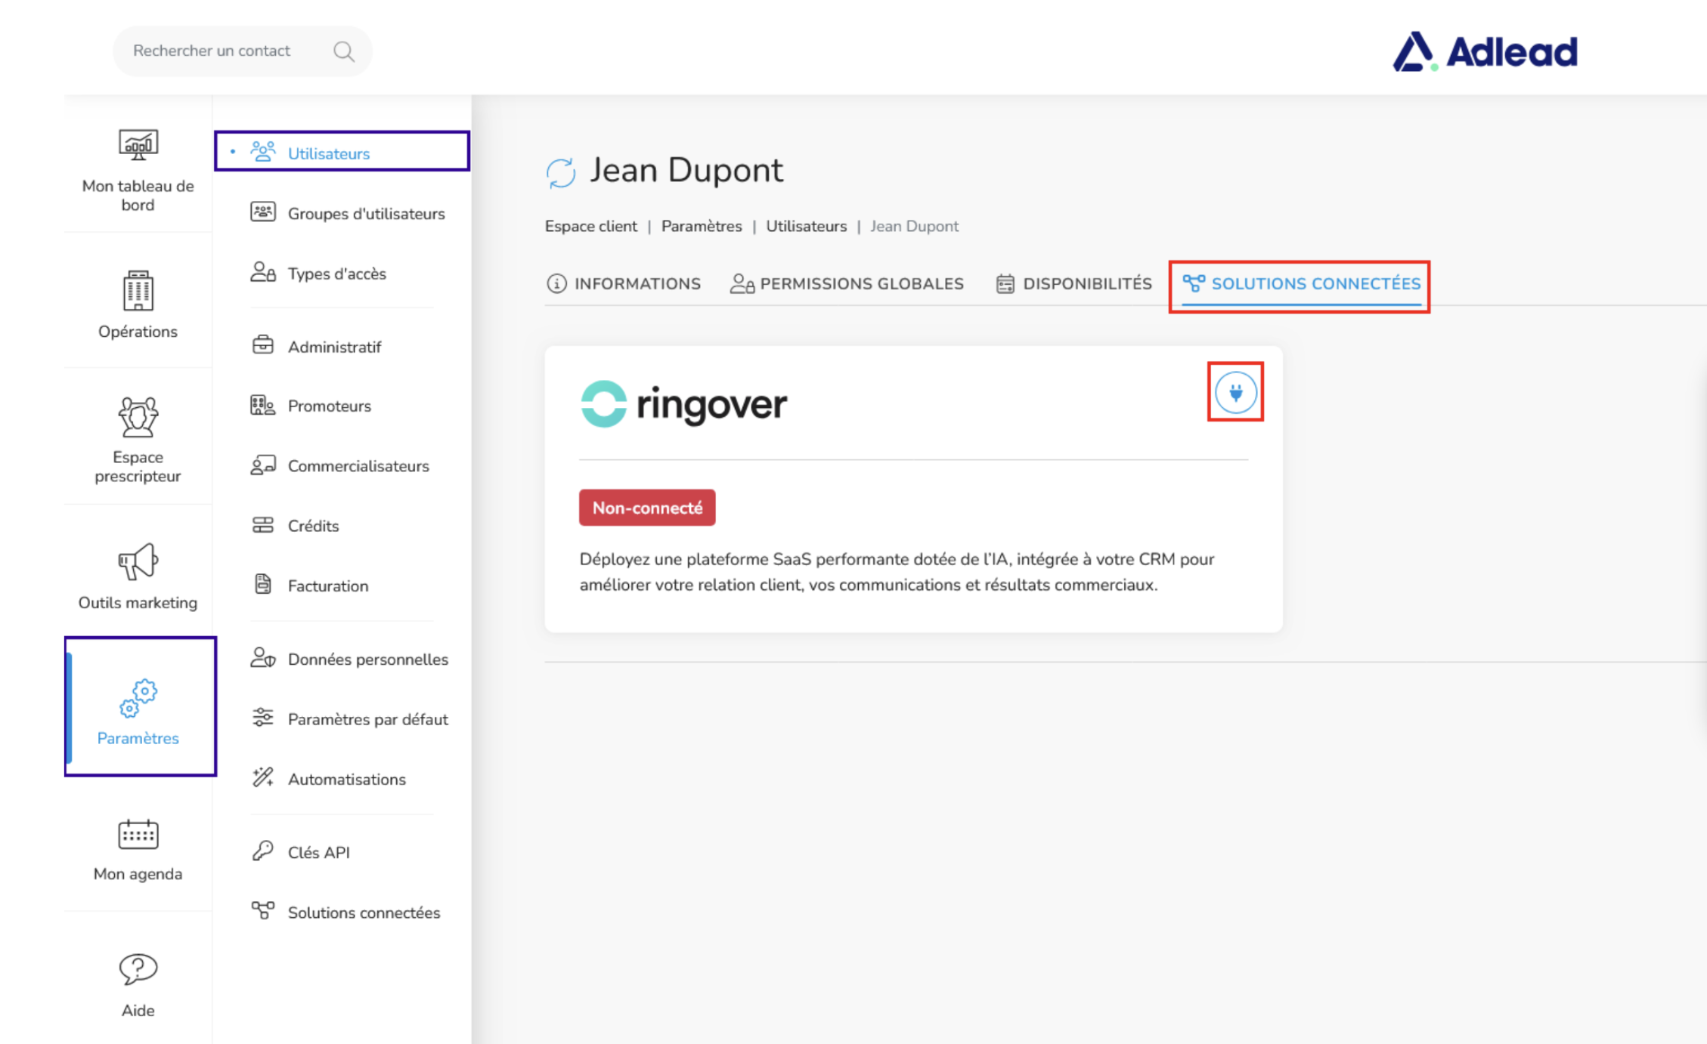The height and width of the screenshot is (1044, 1707).
Task: Click the Jean Dupont breadcrumb text
Action: (914, 227)
